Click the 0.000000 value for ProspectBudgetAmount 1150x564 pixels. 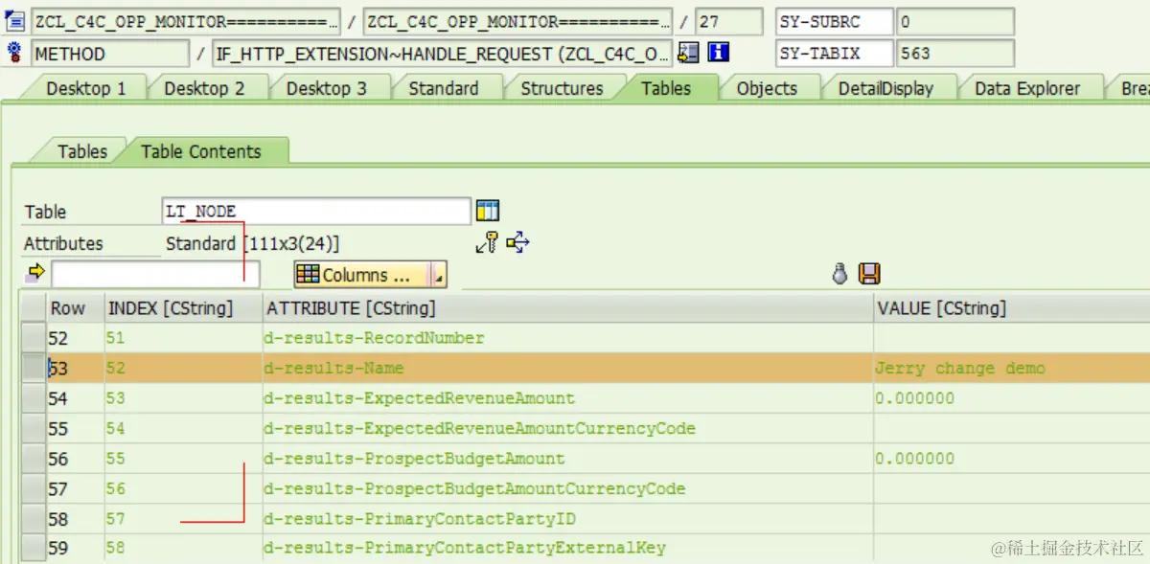(1011, 459)
